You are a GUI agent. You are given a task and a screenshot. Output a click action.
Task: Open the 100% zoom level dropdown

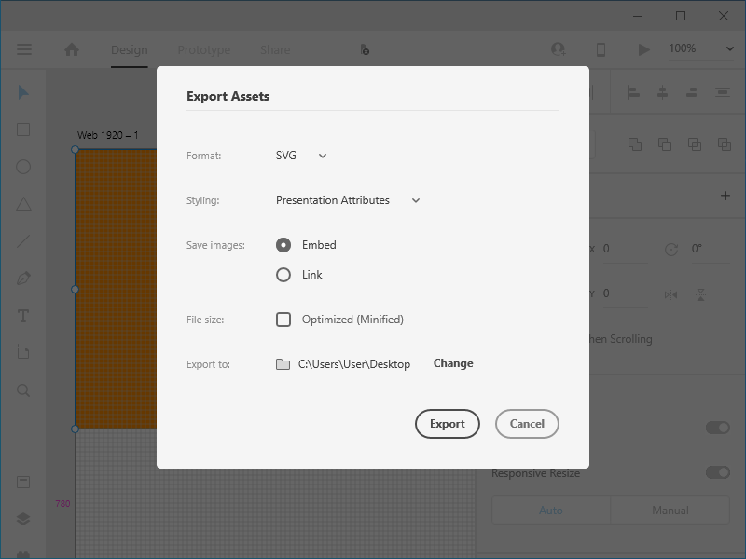click(701, 48)
